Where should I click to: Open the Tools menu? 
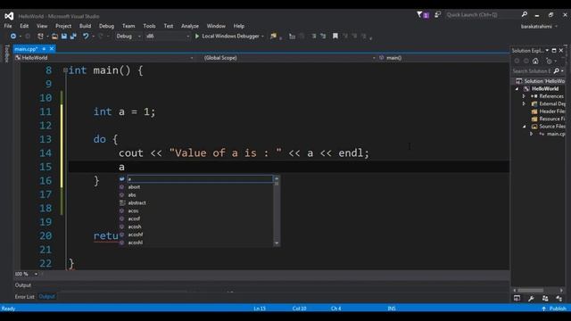coord(149,26)
